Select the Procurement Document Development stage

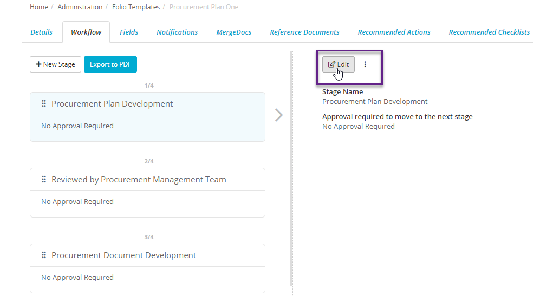tap(147, 268)
